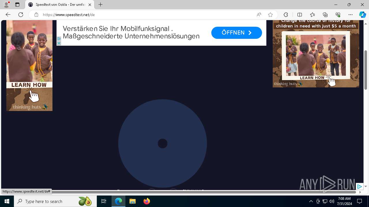This screenshot has width=369, height=207.
Task: Click the taskbar search box
Action: (x=55, y=201)
